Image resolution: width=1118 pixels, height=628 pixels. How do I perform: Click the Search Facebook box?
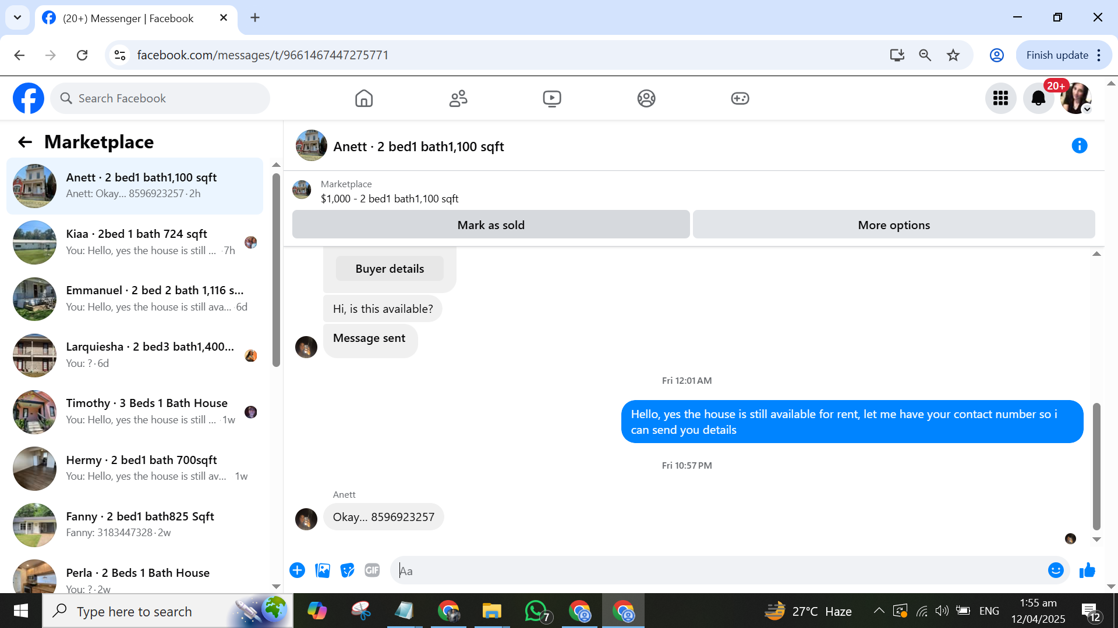click(160, 98)
